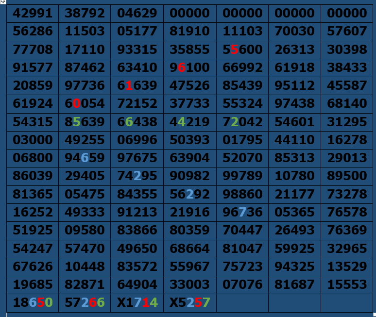Image resolution: width=376 pixels, height=317 pixels.
Task: Click the cell containing 57266
Action: [85, 303]
